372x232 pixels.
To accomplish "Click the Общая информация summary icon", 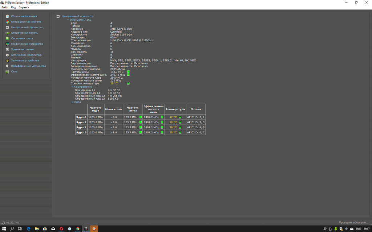I will [x=7, y=16].
